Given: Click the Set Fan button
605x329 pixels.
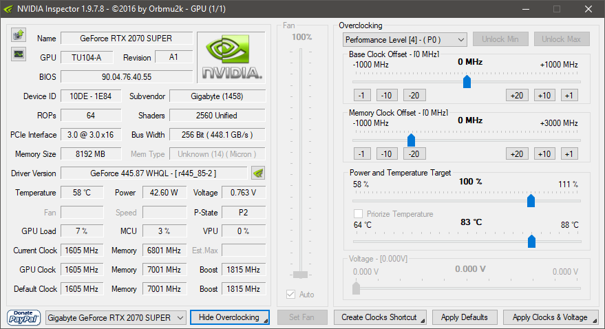Looking at the screenshot, I should pos(302,317).
